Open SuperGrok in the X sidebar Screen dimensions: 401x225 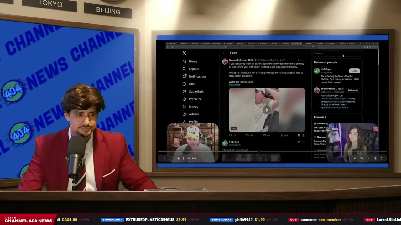pos(193,91)
